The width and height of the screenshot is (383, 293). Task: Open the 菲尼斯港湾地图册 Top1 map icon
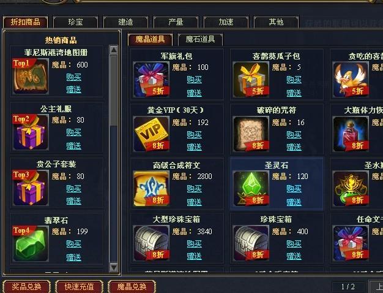(x=31, y=77)
